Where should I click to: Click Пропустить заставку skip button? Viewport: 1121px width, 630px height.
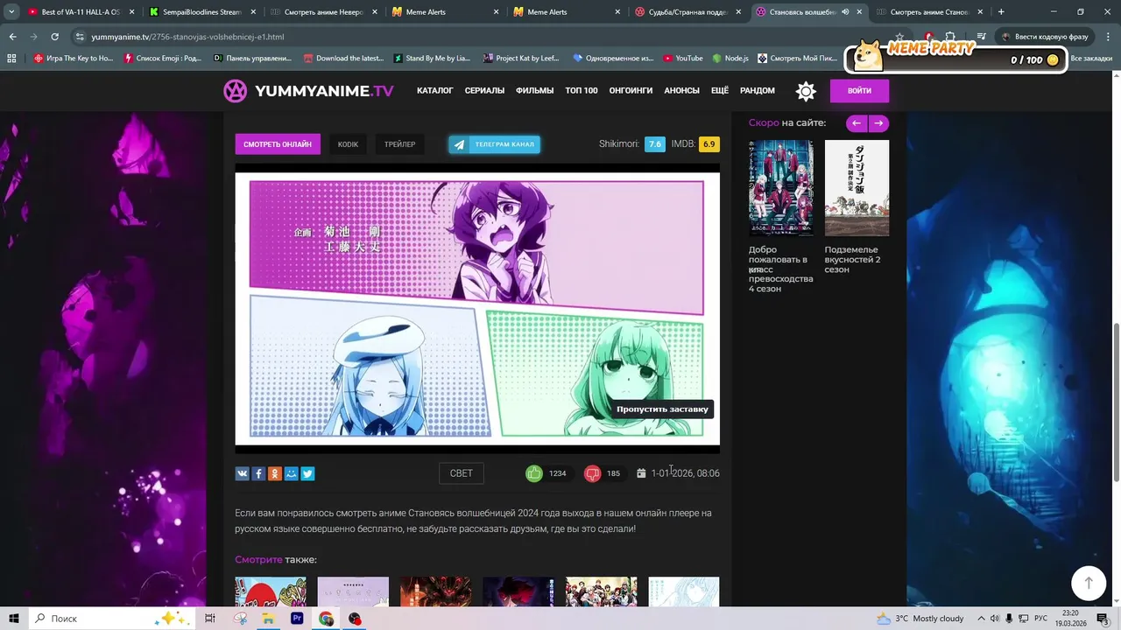tap(662, 409)
